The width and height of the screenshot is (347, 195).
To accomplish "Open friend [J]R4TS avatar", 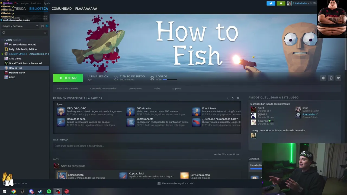I will [x=253, y=116].
